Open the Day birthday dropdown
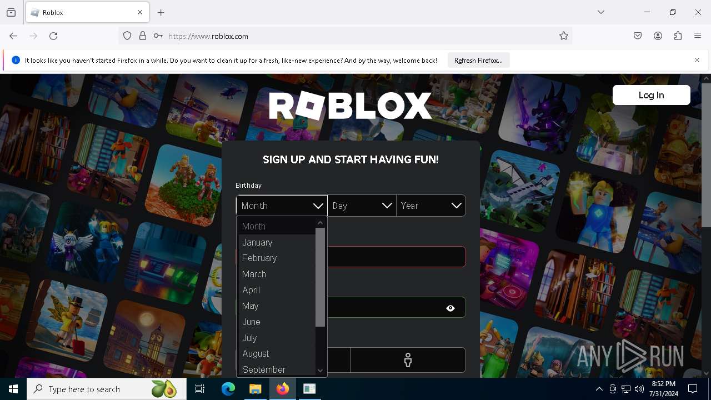711x400 pixels. click(x=362, y=206)
